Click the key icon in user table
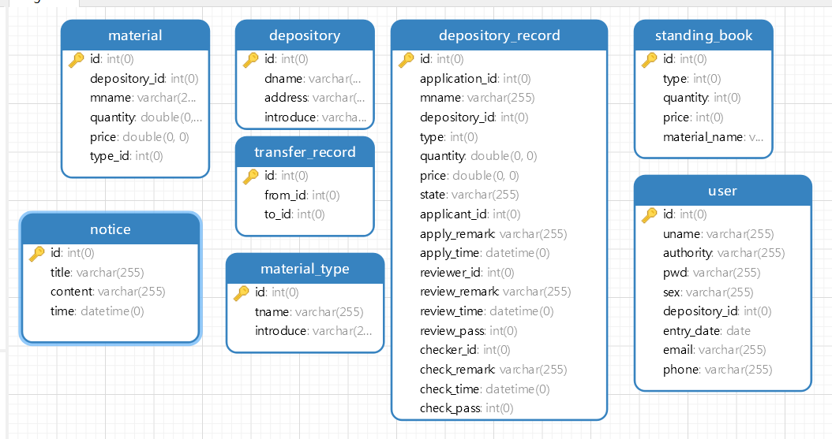This screenshot has width=832, height=439. tap(649, 215)
